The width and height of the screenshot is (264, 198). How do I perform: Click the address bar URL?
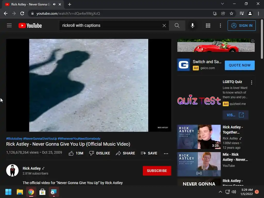[x=68, y=13]
